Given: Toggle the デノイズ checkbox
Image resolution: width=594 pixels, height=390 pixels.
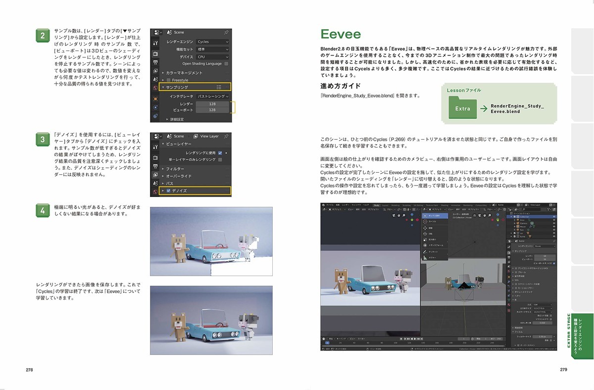Looking at the screenshot, I should (168, 191).
